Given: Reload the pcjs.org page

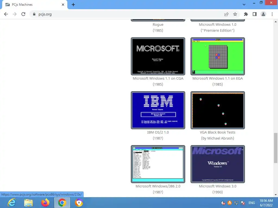Looking at the screenshot, I should click(23, 14).
